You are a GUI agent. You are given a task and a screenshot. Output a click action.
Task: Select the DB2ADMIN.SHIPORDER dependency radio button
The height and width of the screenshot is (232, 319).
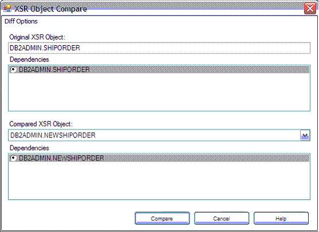click(13, 70)
